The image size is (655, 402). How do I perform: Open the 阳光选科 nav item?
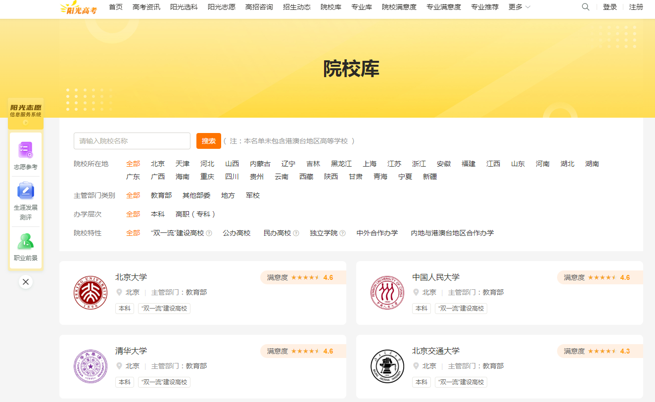click(x=184, y=7)
